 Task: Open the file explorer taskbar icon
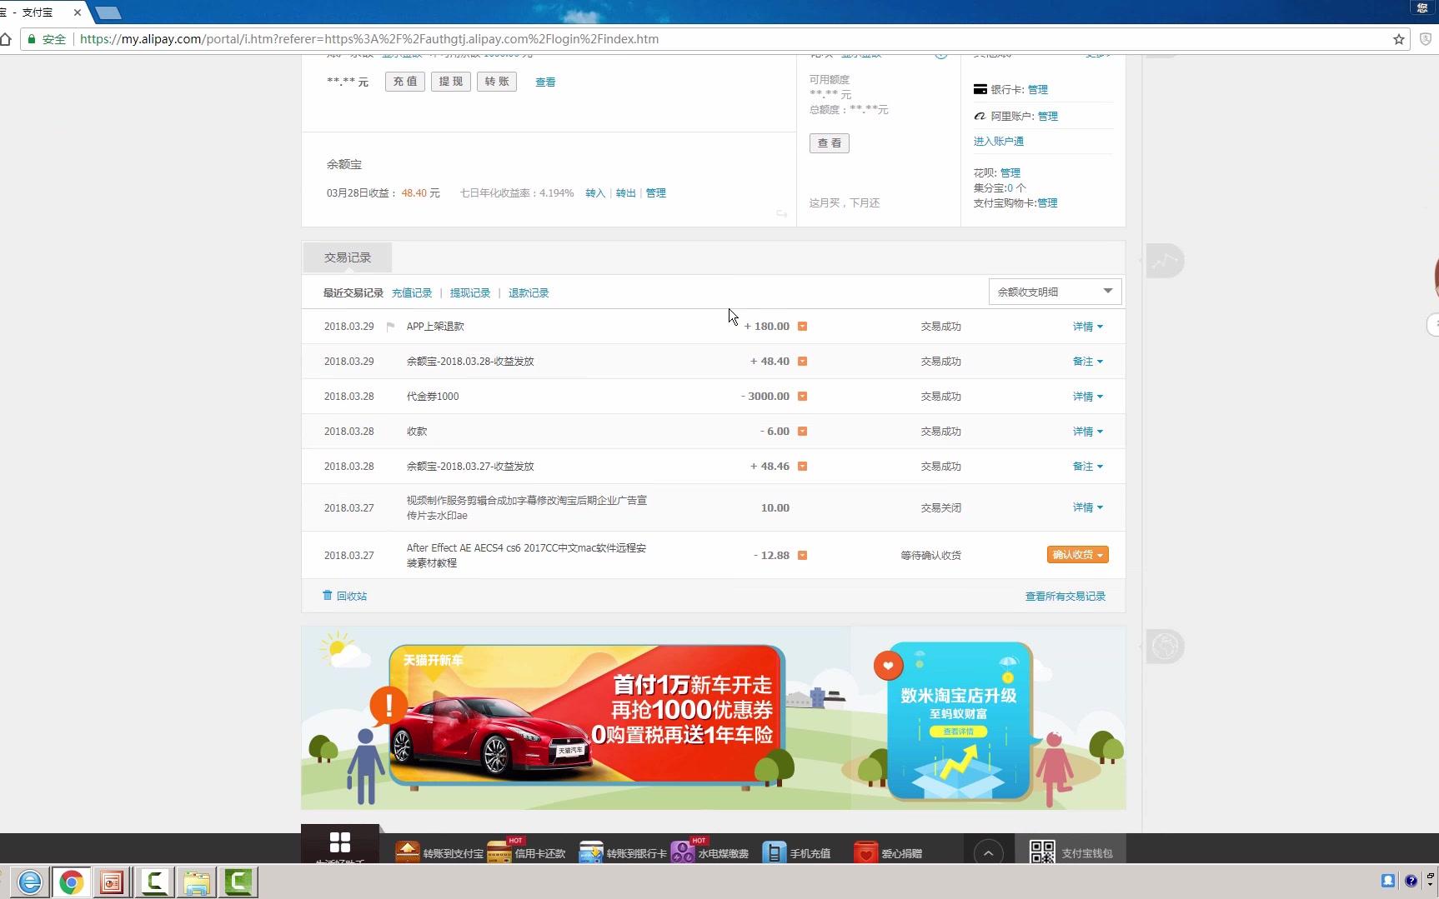pyautogui.click(x=197, y=882)
